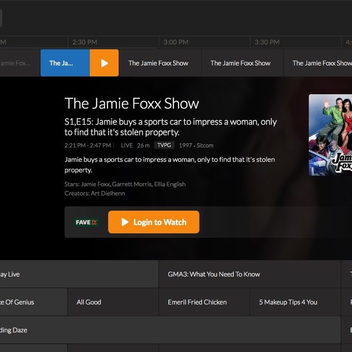Viewport: 352px width, 352px height.
Task: Click the 'LIVE' indicator text
Action: click(x=127, y=146)
